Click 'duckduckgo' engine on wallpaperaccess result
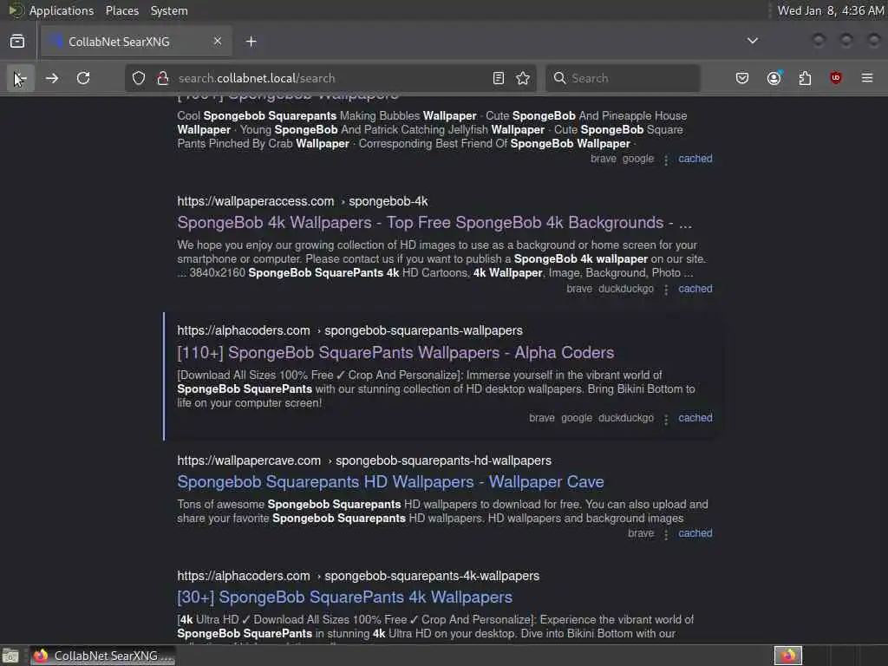Image resolution: width=888 pixels, height=666 pixels. [x=626, y=289]
